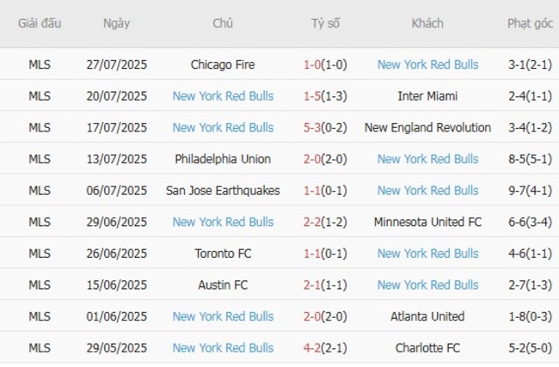The image size is (559, 367).
Task: Open the Inter Miami away team link
Action: 427,96
